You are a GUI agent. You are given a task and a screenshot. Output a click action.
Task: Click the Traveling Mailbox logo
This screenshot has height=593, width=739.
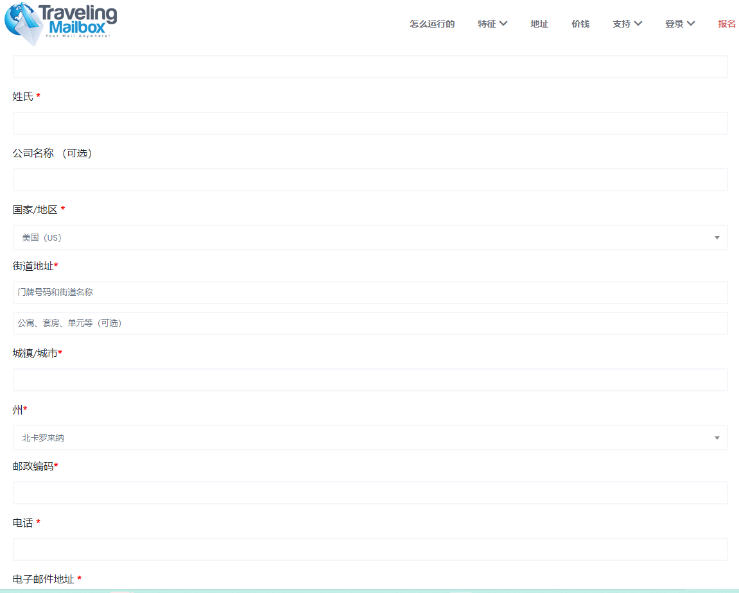(61, 24)
